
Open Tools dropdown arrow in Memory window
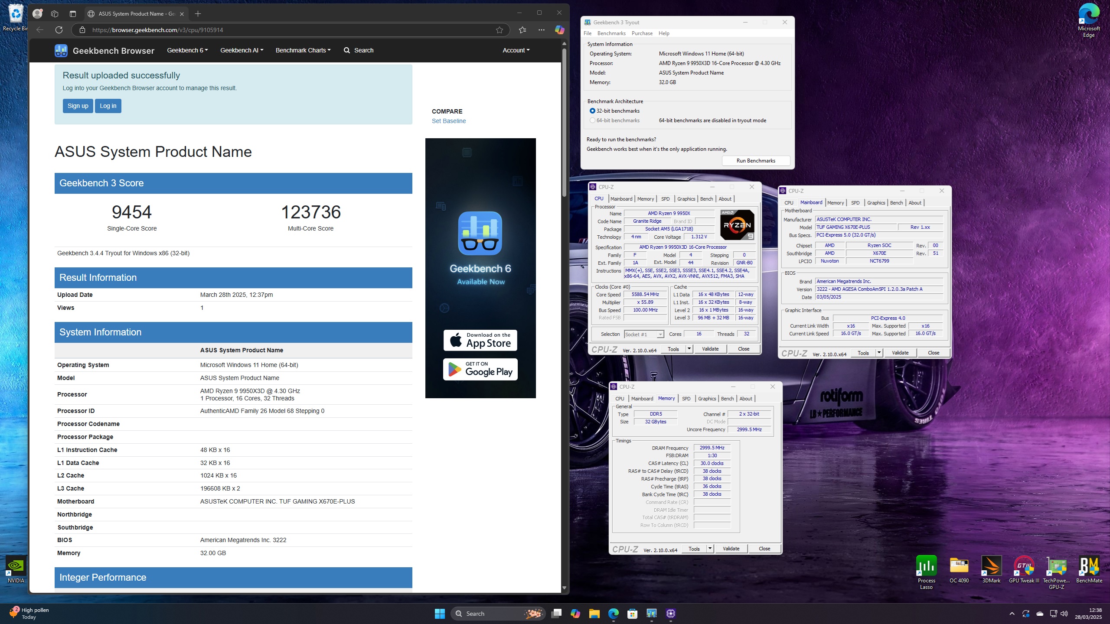pyautogui.click(x=710, y=549)
